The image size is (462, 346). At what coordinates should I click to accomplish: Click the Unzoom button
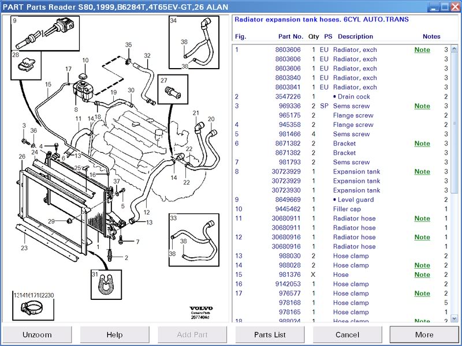pos(37,334)
